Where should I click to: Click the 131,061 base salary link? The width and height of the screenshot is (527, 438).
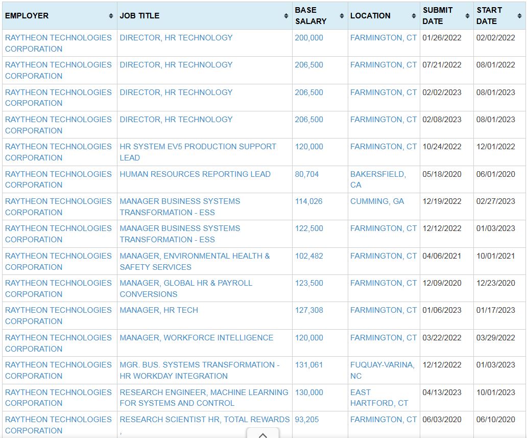[308, 365]
